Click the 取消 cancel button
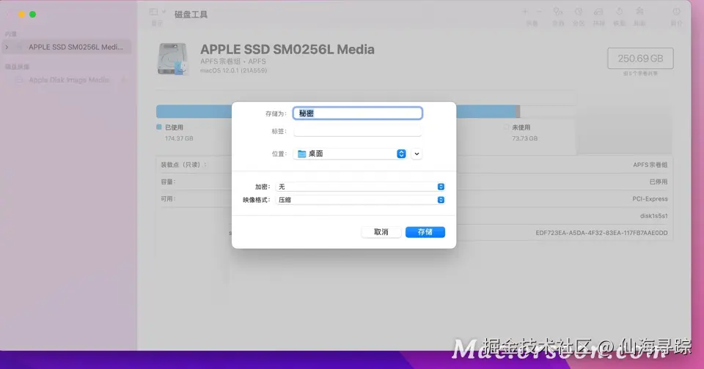 coord(381,232)
